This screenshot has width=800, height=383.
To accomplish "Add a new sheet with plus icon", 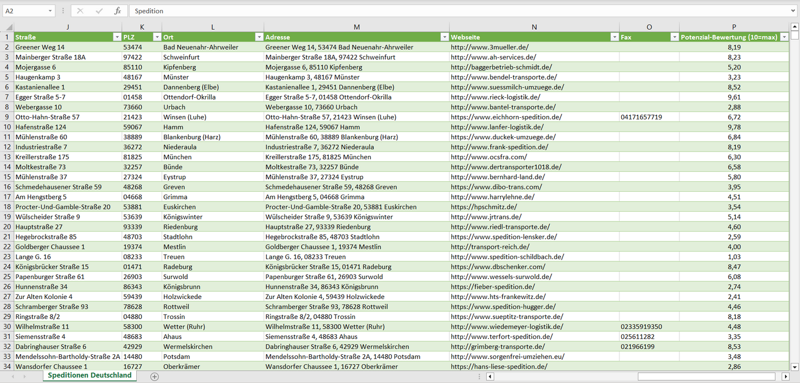I will click(154, 376).
